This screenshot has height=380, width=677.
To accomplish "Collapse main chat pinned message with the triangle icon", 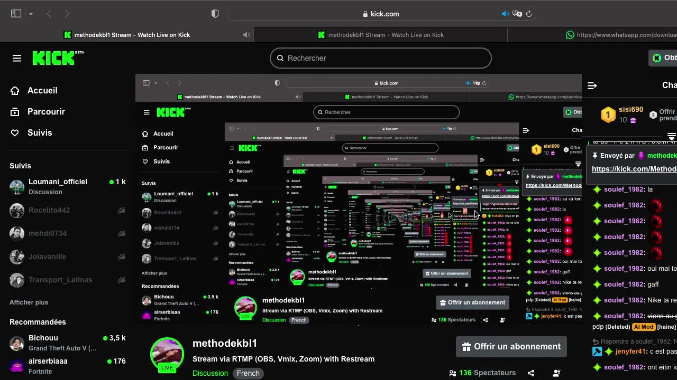I will point(672,136).
